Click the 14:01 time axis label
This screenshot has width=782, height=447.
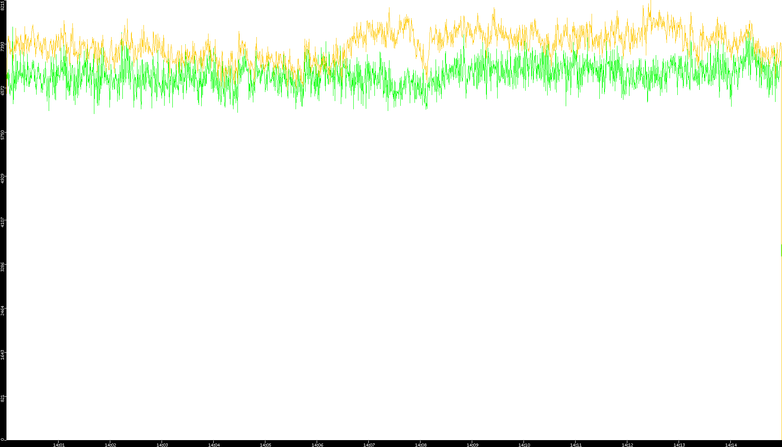pyautogui.click(x=59, y=445)
